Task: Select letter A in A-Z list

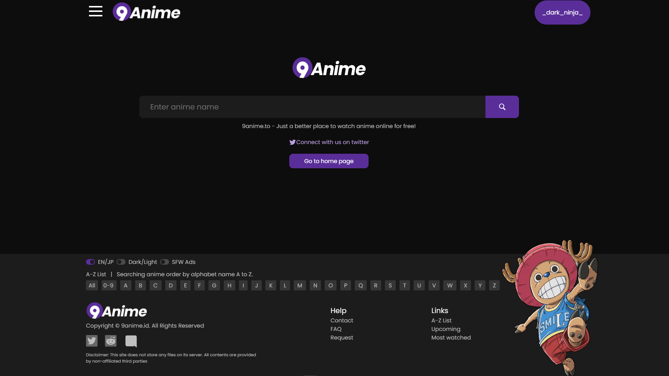Action: pos(126,286)
